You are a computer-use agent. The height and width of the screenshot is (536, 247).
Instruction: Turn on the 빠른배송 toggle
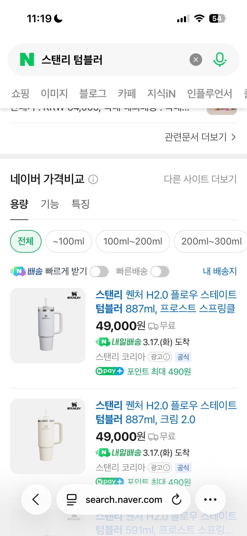tap(160, 272)
